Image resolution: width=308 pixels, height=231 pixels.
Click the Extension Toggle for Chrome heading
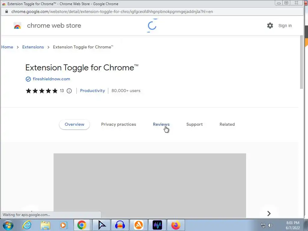click(82, 68)
